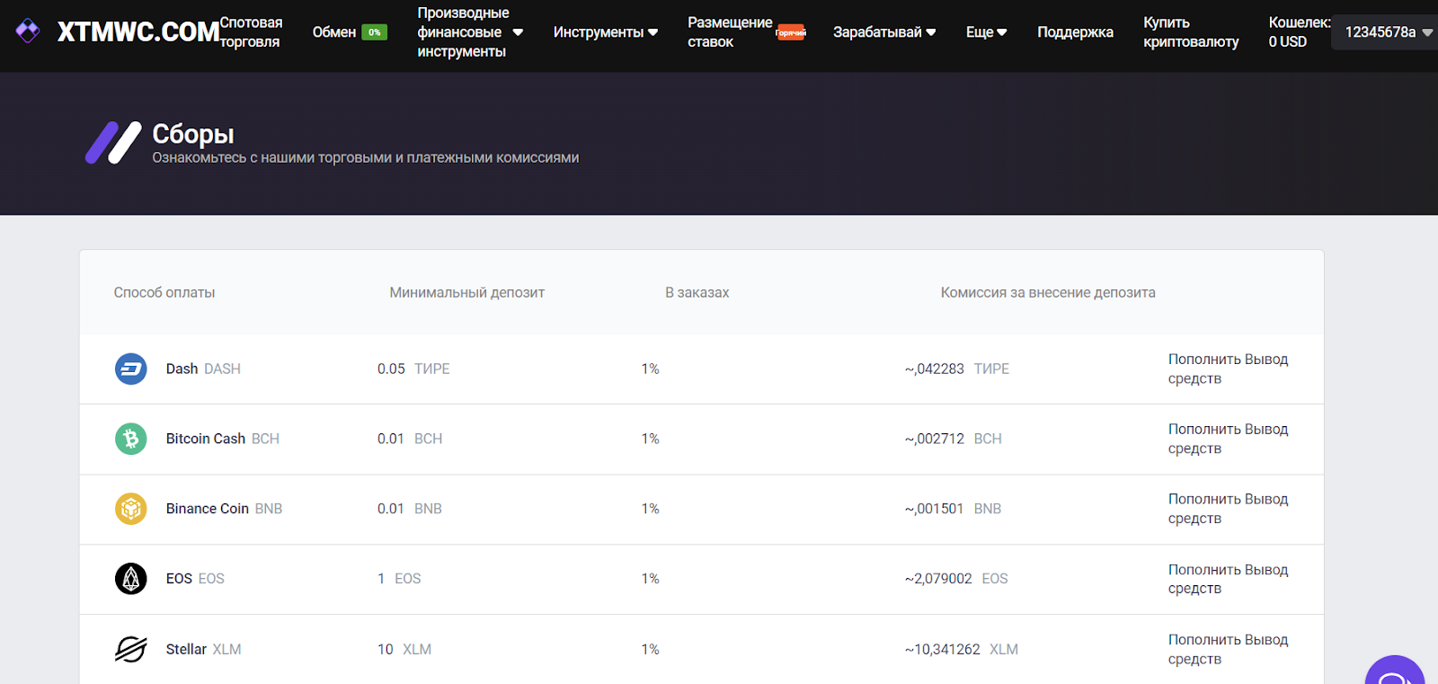
Task: Select the Binance Coin BNB name cell
Action: click(x=224, y=509)
